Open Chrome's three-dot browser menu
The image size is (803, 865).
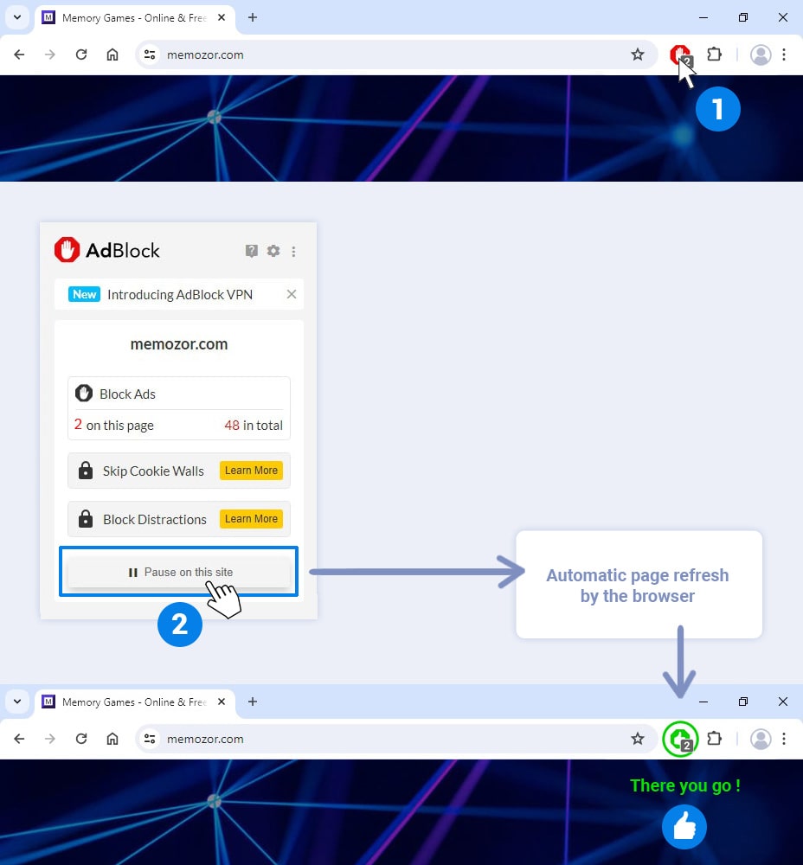785,54
